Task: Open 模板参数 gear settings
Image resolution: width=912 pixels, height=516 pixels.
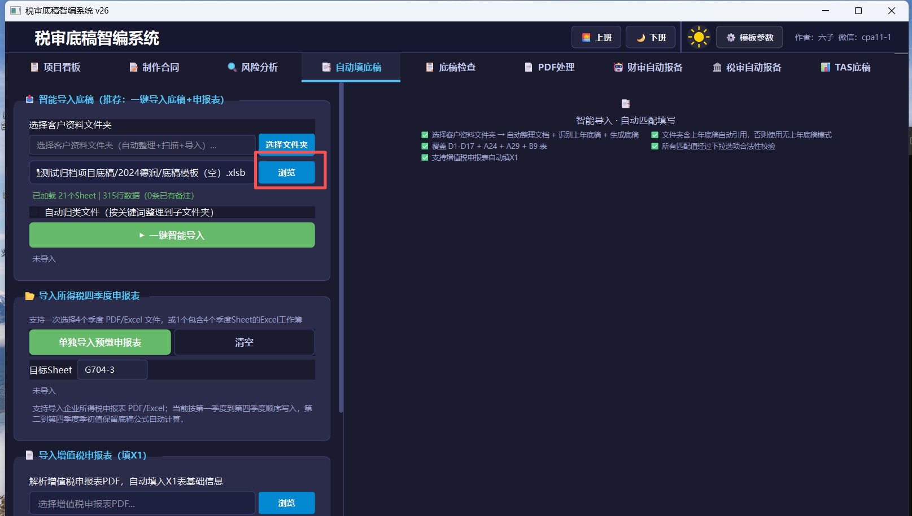Action: (749, 37)
